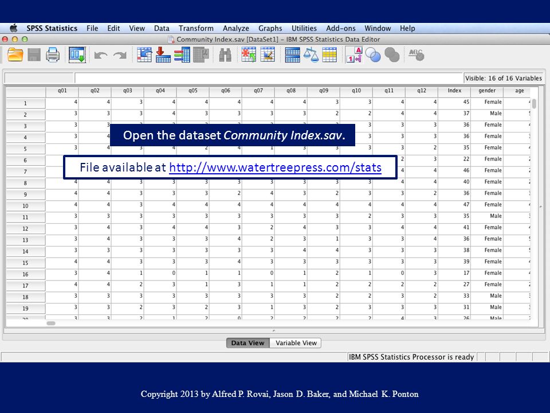Click the horizontal scrollbar thumb below grid
550x413 pixels.
pos(51,323)
